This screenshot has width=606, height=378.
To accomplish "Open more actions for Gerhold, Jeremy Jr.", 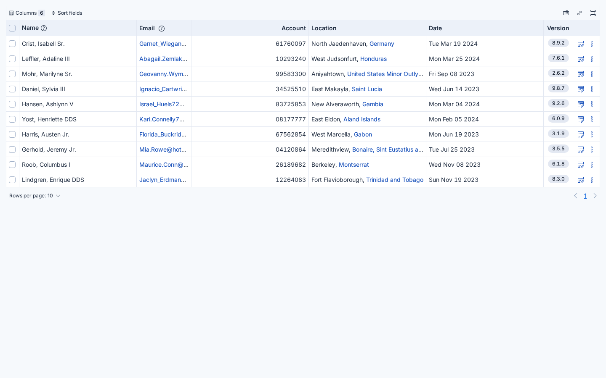I will click(592, 150).
